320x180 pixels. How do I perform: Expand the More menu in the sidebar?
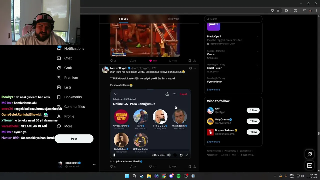(65, 126)
